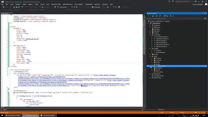The width and height of the screenshot is (208, 117).
Task: Click the Synchronize toolbar button
Action: point(62,7)
